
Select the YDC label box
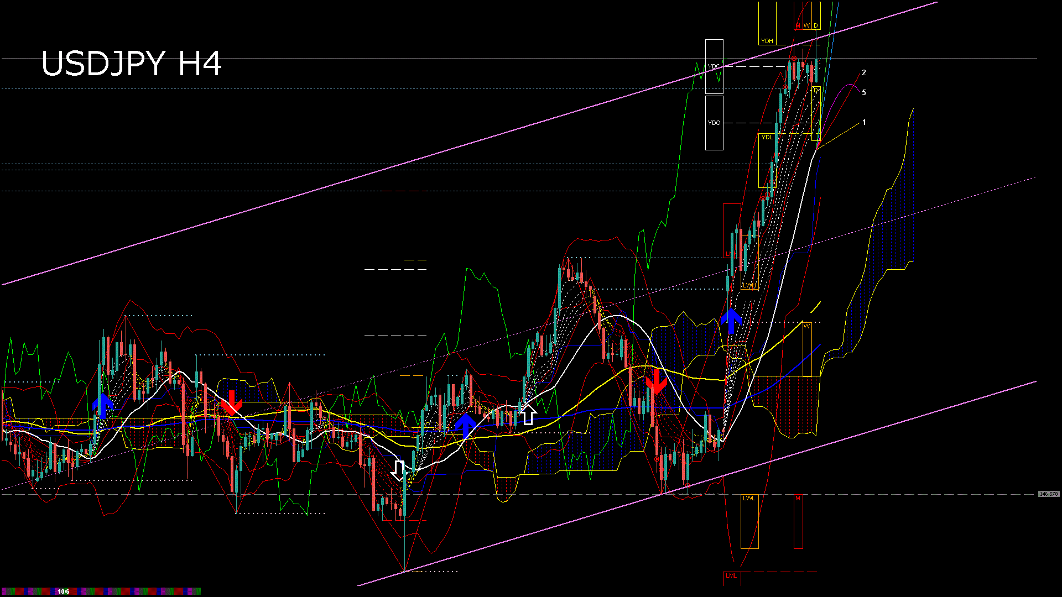point(714,66)
